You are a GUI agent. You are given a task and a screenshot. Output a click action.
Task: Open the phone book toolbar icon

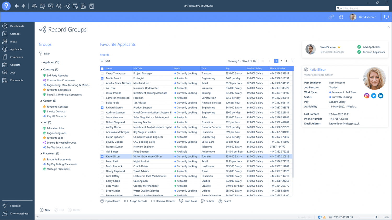92,6
